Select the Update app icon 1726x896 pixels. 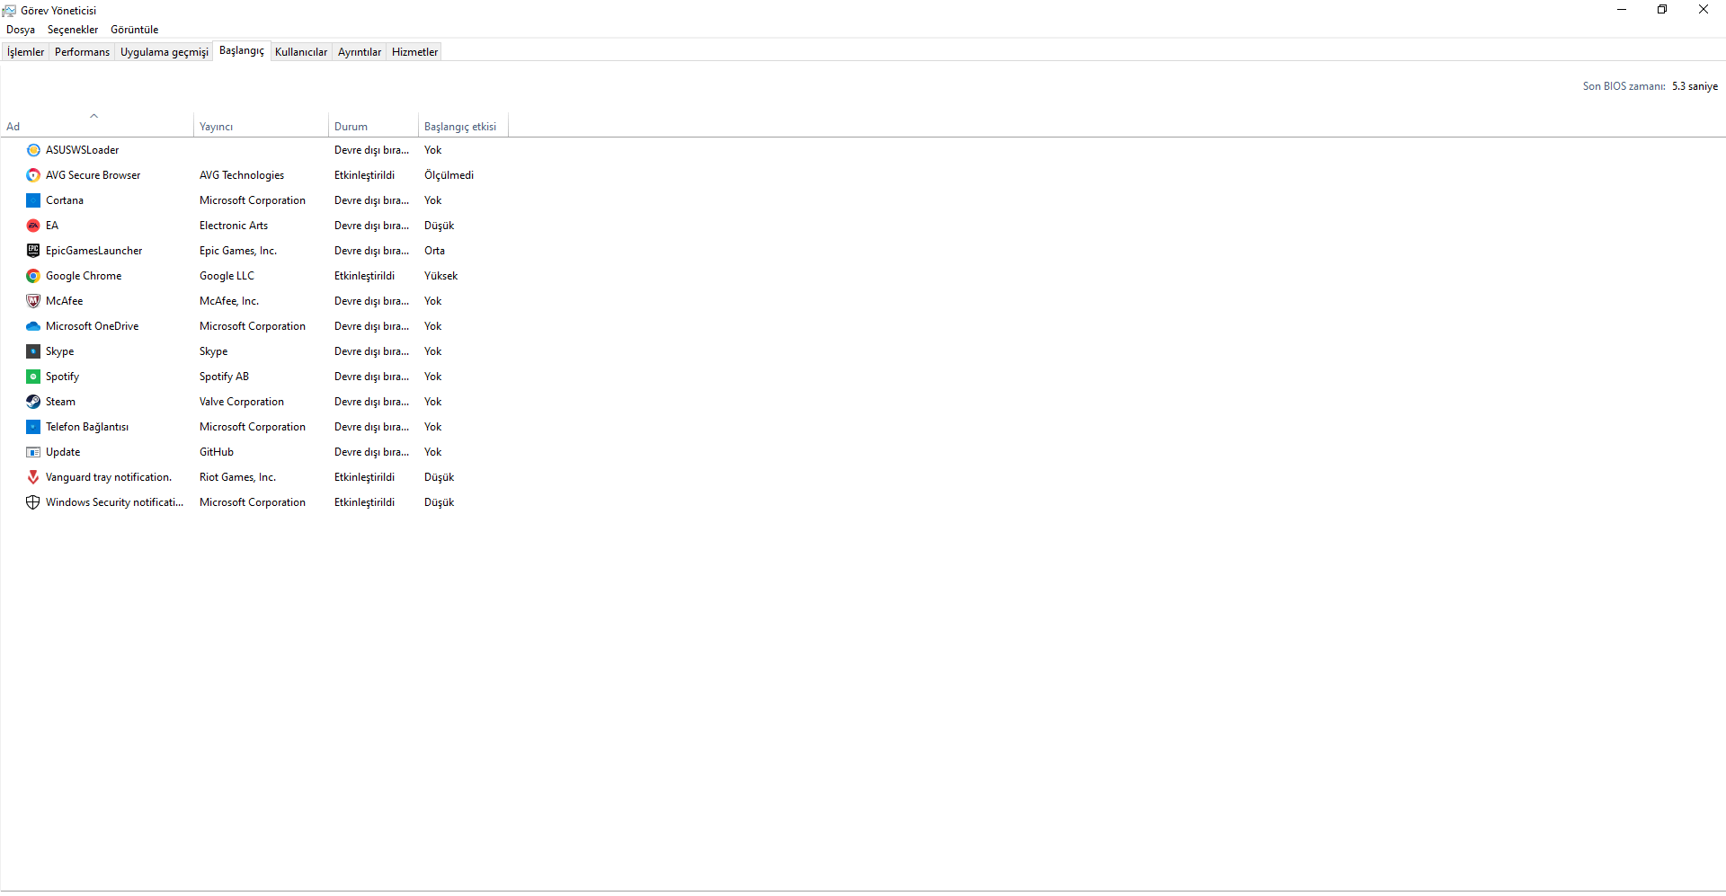33,452
